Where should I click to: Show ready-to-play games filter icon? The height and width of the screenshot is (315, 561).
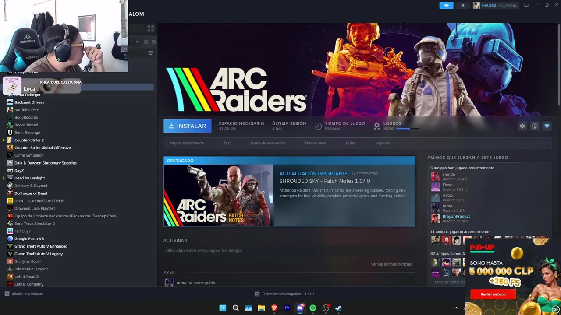pos(153,42)
